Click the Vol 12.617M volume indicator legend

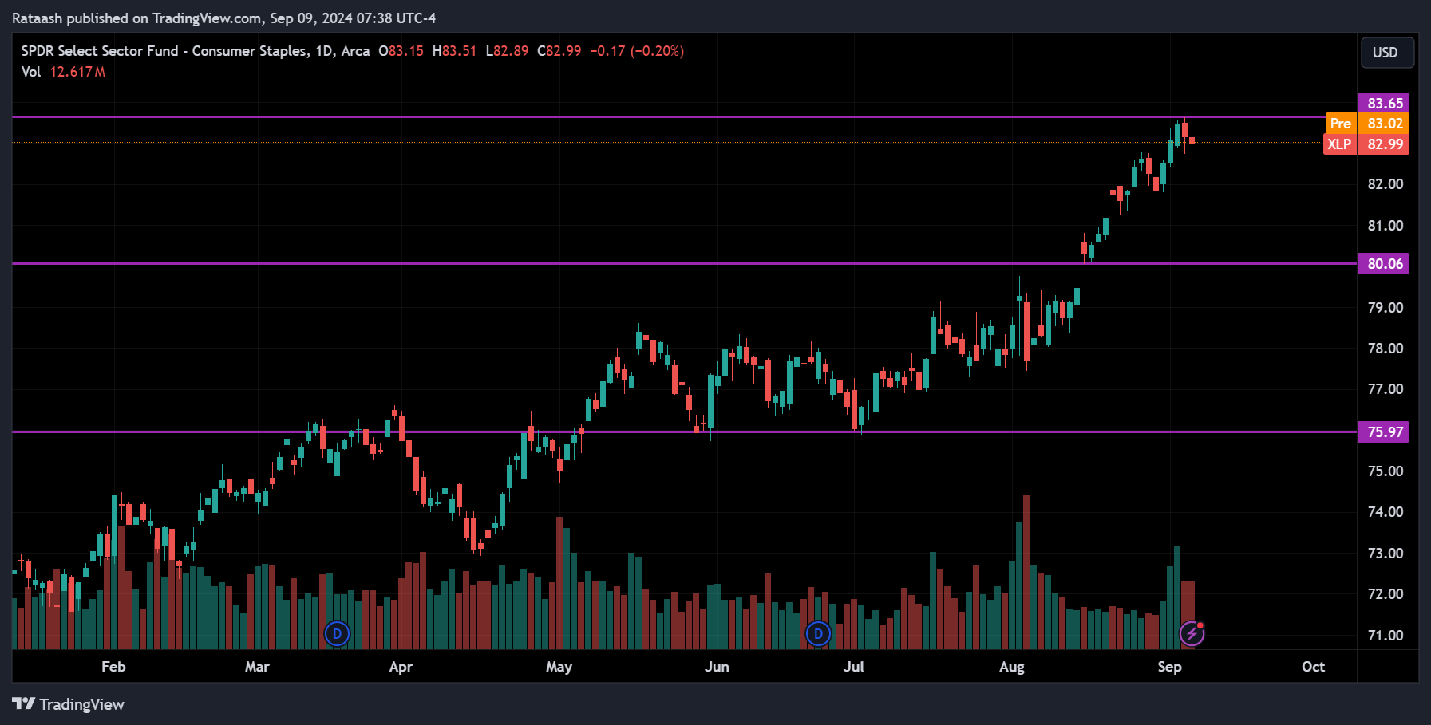pos(63,72)
